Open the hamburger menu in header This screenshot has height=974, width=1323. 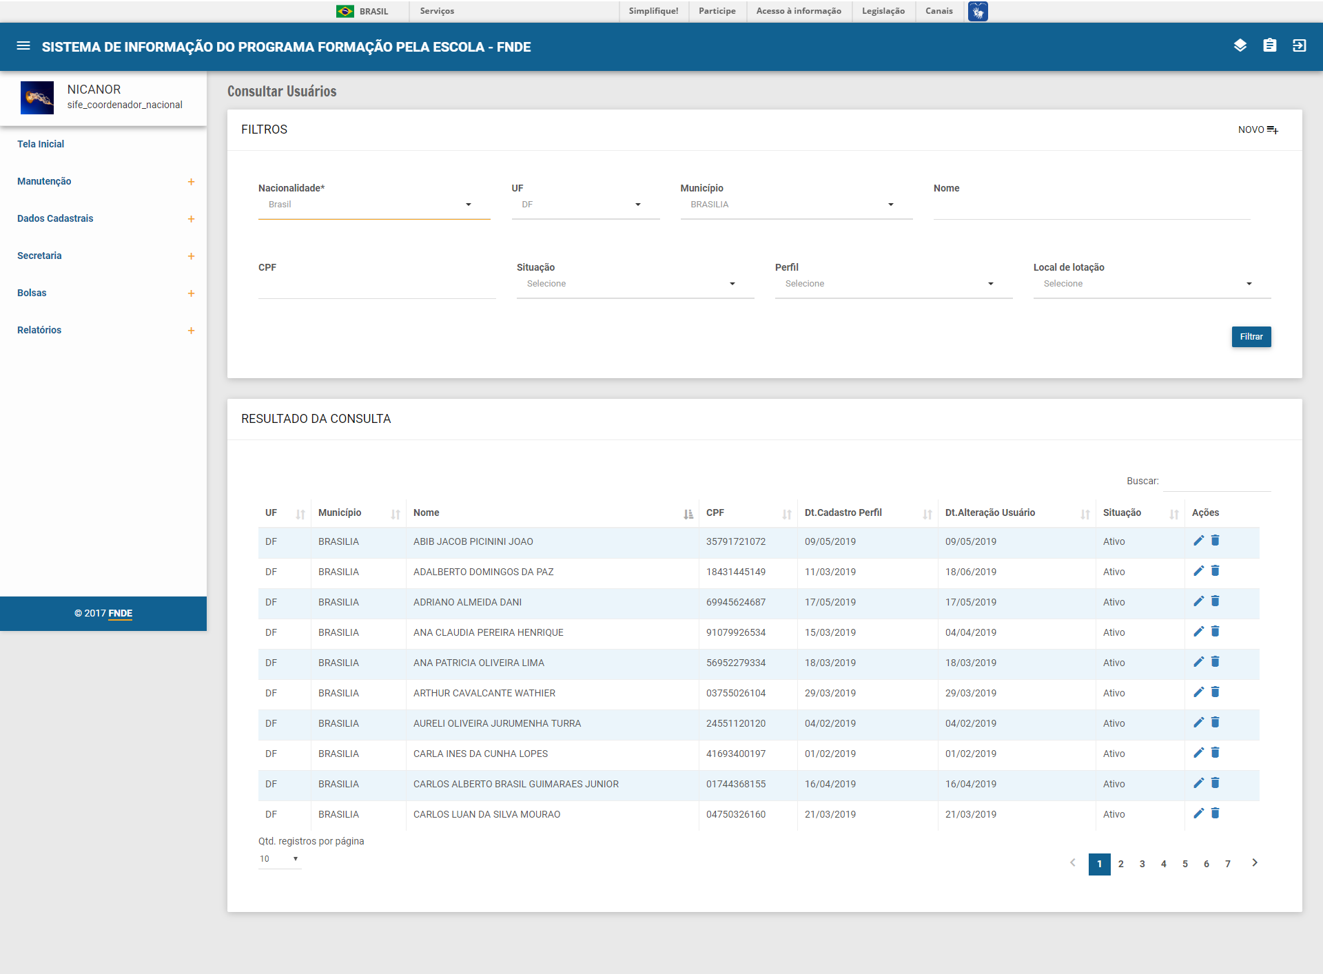pos(23,46)
